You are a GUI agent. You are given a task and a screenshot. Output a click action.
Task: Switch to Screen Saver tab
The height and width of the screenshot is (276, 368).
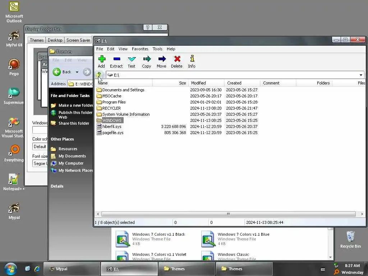(x=78, y=40)
